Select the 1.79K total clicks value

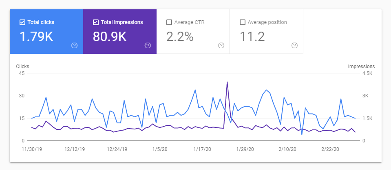tap(36, 37)
